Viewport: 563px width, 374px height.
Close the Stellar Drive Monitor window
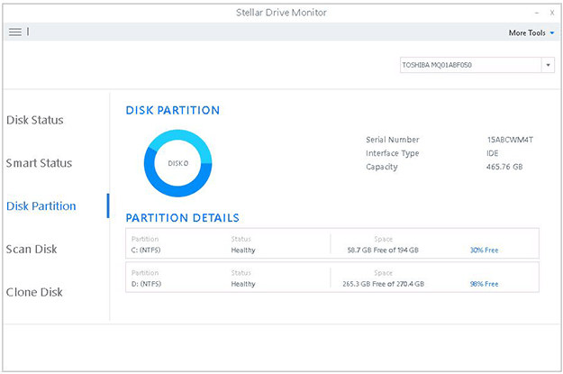[552, 13]
